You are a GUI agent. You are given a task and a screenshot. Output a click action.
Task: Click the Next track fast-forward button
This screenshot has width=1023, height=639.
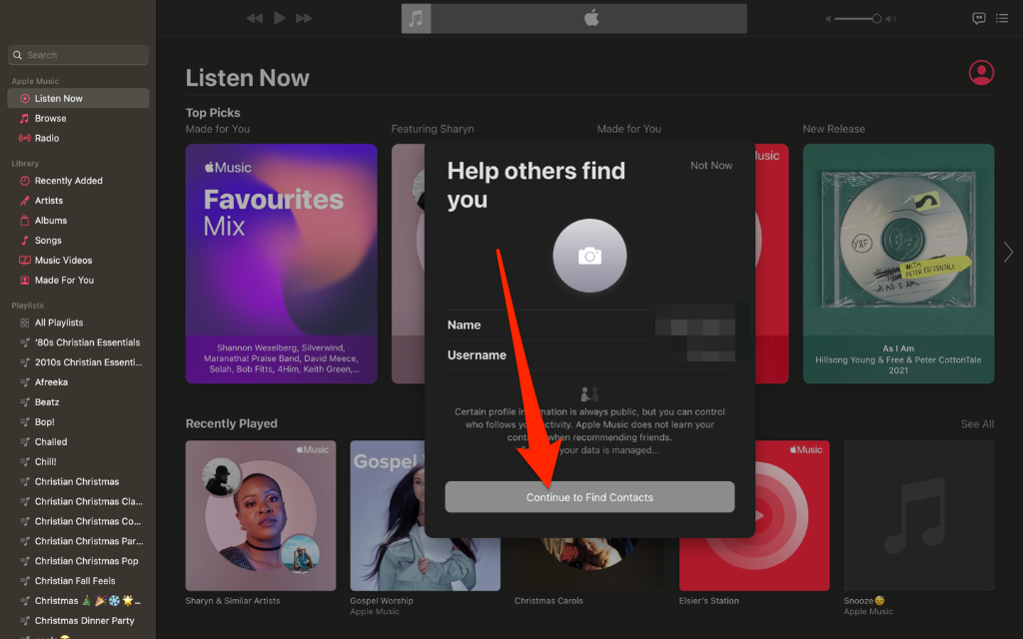coord(304,18)
